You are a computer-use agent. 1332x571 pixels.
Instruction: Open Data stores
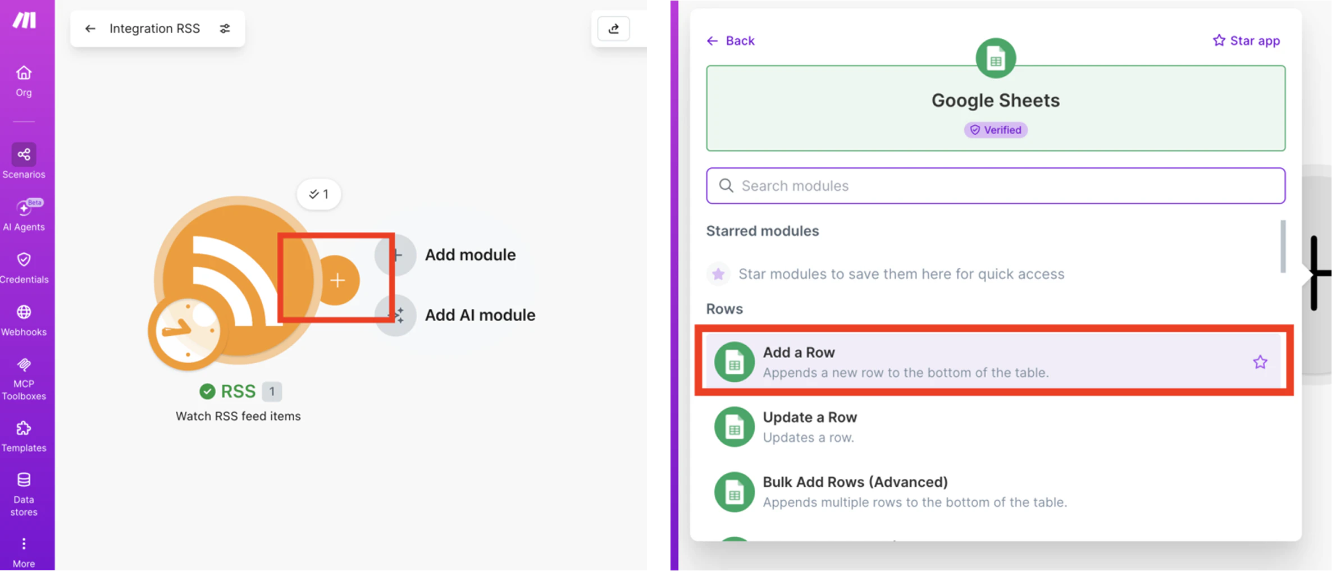click(24, 495)
